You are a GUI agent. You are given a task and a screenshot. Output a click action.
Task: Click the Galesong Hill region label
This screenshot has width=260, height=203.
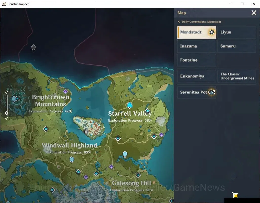tap(132, 183)
